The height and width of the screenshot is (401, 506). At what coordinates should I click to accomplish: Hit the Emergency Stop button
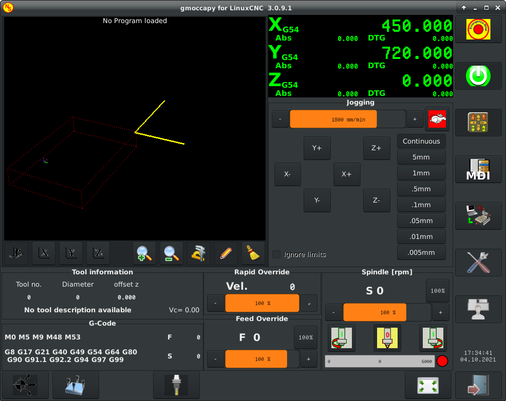coord(478,29)
